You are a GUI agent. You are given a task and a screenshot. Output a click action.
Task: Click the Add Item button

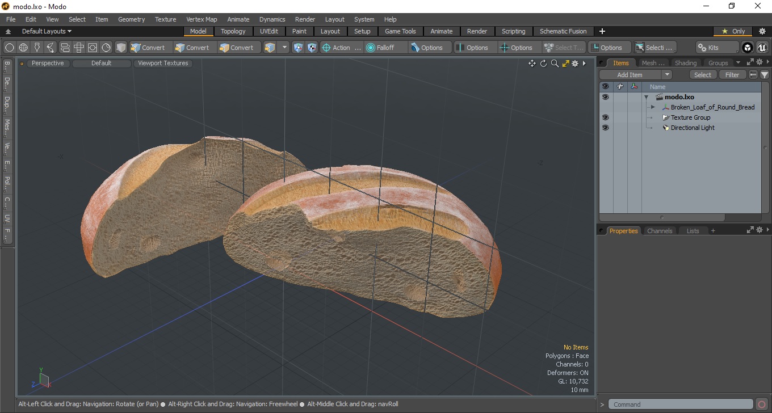[x=630, y=75]
